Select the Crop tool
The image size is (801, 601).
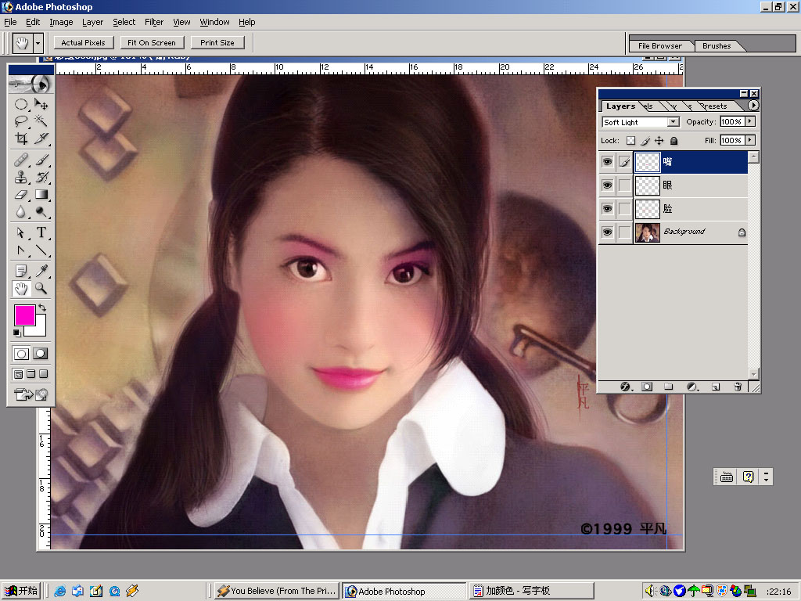tap(21, 138)
